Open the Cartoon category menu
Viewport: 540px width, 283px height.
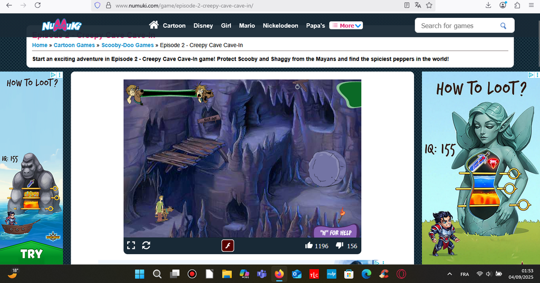[174, 26]
